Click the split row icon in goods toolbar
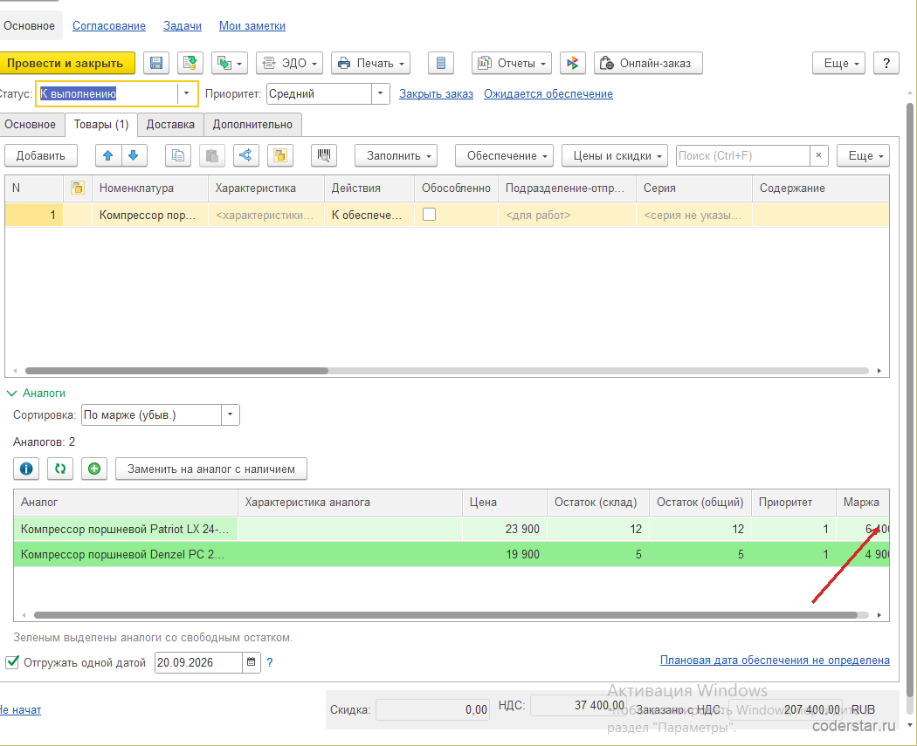 (x=246, y=155)
